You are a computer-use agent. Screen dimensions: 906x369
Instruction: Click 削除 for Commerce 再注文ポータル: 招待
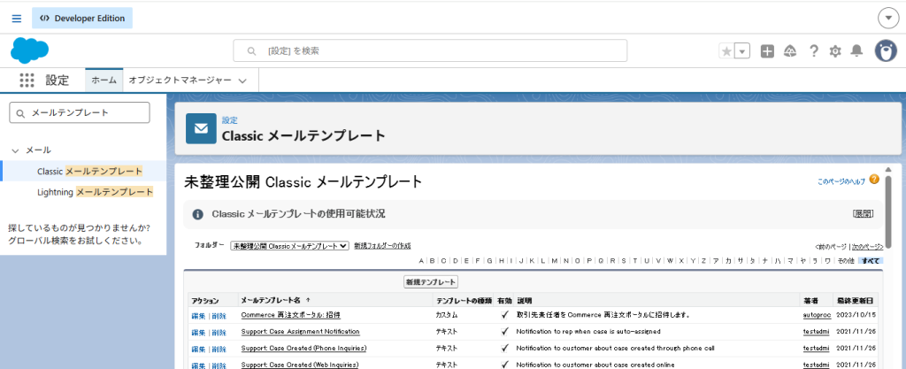[219, 316]
